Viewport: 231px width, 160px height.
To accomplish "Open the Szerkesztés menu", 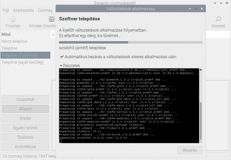I will point(23,10).
